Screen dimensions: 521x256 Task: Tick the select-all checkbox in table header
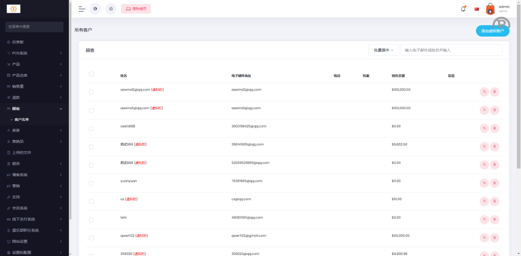tap(91, 74)
